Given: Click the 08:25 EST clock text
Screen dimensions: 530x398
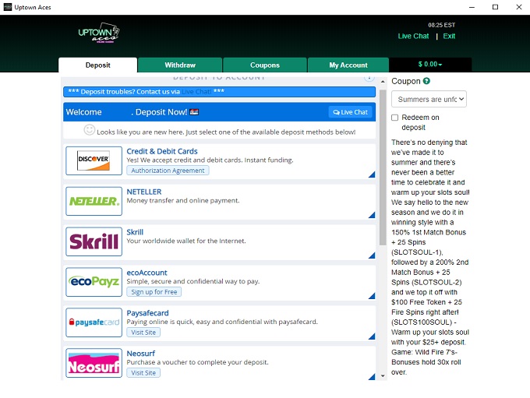Looking at the screenshot, I should click(441, 25).
